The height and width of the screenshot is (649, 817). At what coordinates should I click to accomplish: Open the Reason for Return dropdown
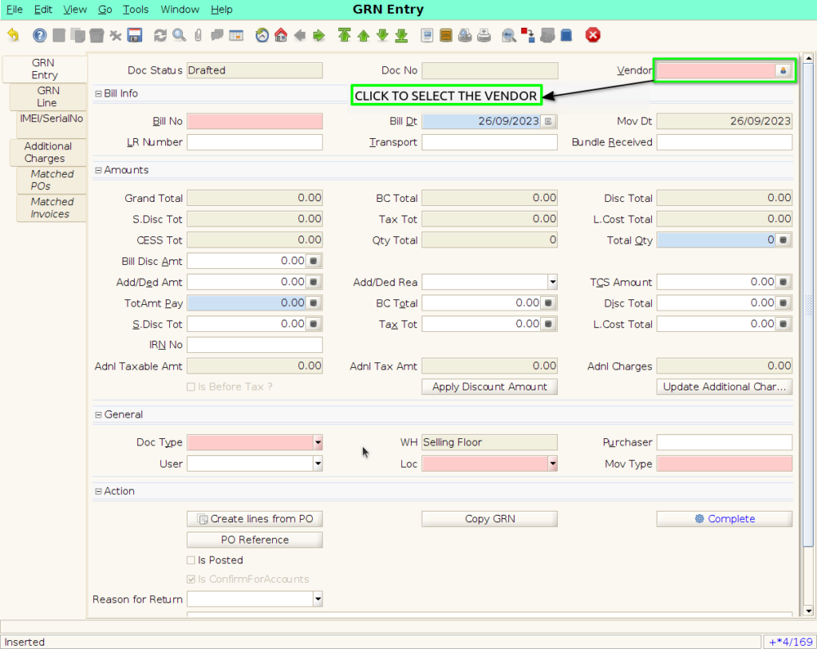click(x=318, y=600)
